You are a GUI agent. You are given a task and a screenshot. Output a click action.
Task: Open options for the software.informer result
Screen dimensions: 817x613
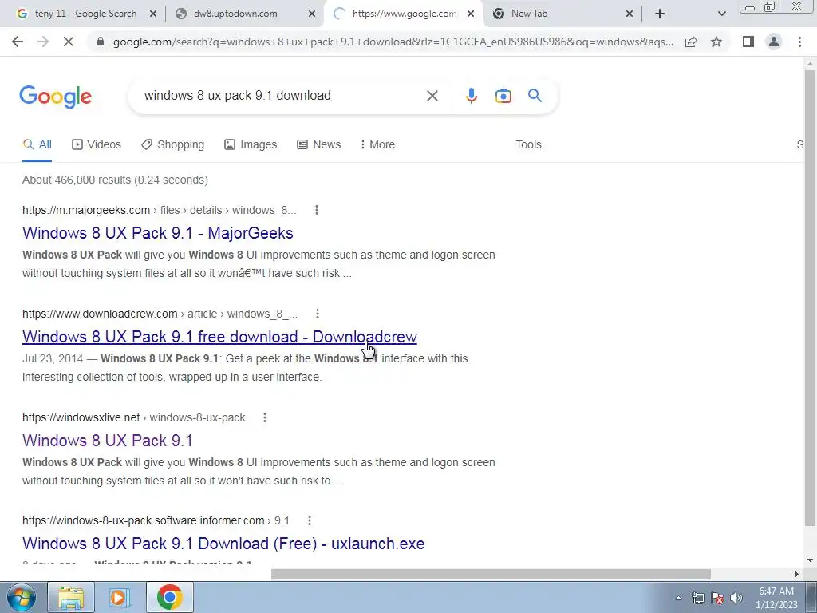(310, 520)
